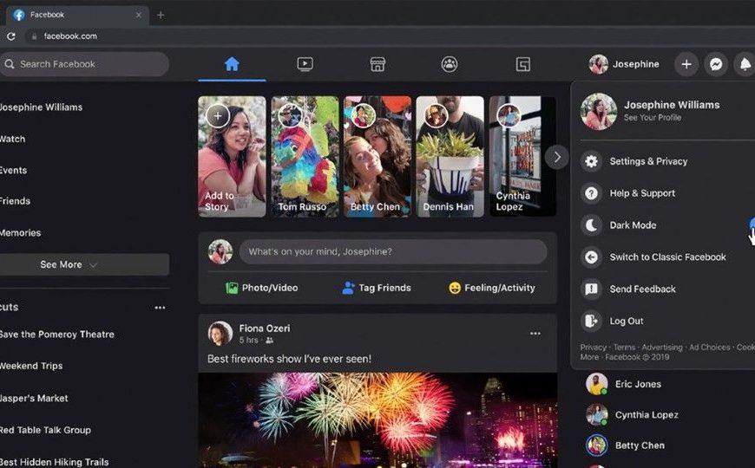Open the Gaming tab icon

tap(522, 64)
